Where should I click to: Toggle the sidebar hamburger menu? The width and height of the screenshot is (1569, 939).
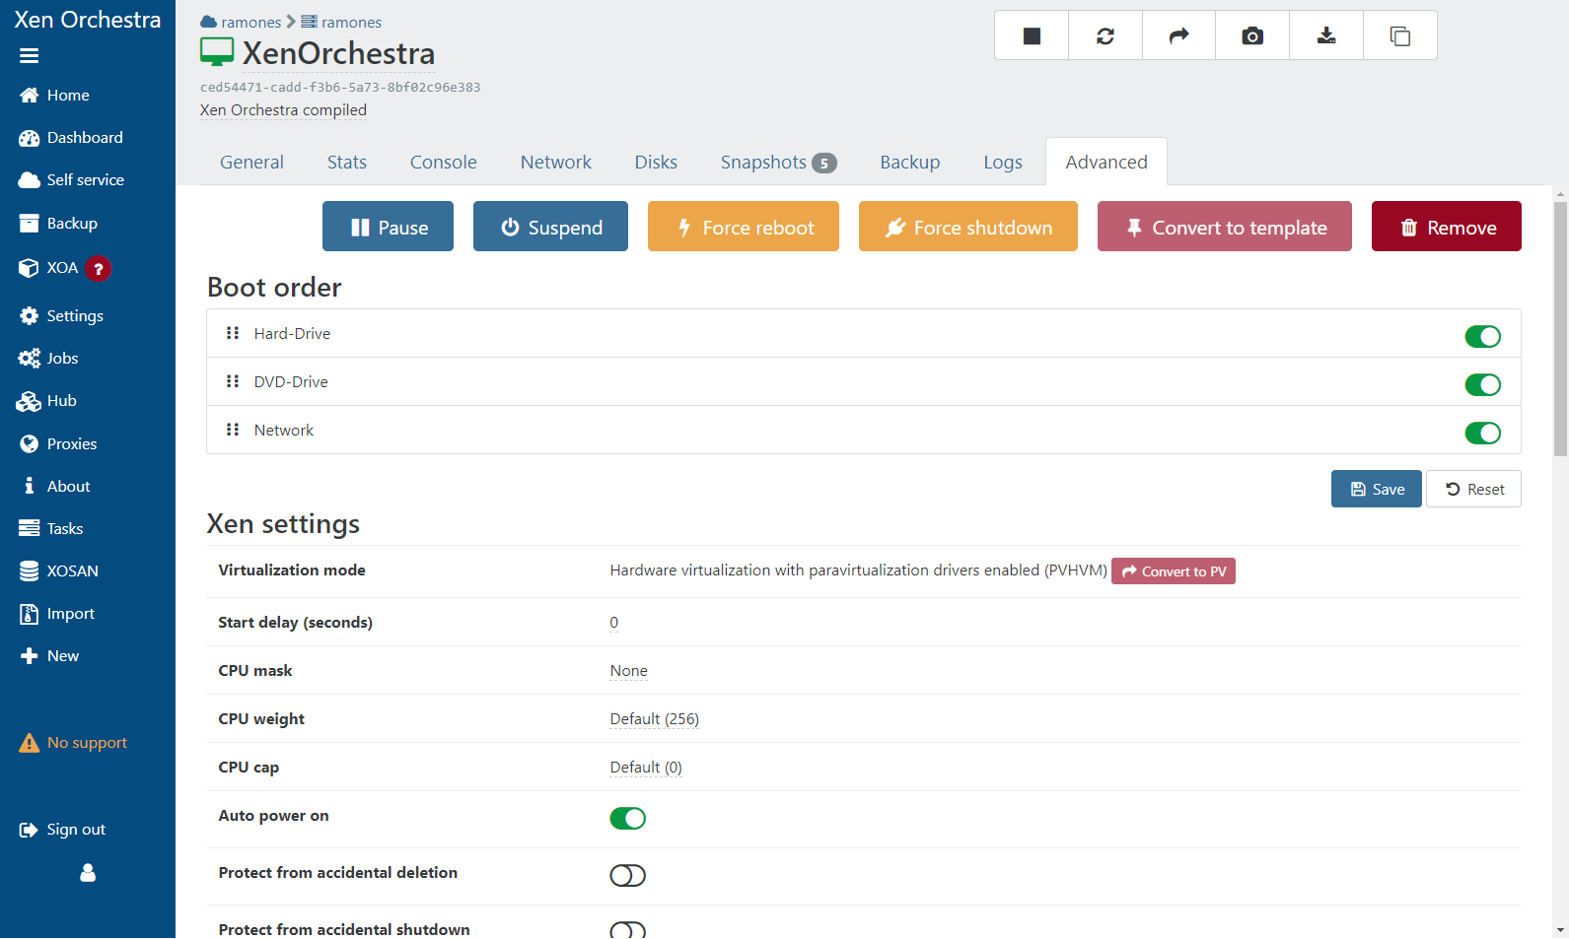pyautogui.click(x=30, y=56)
